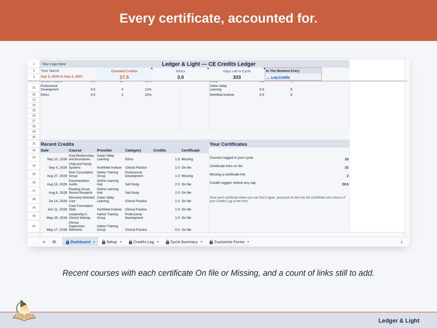Screen dimensions: 437x328
Task: Select the 'Provider' column header
Action: point(105,150)
